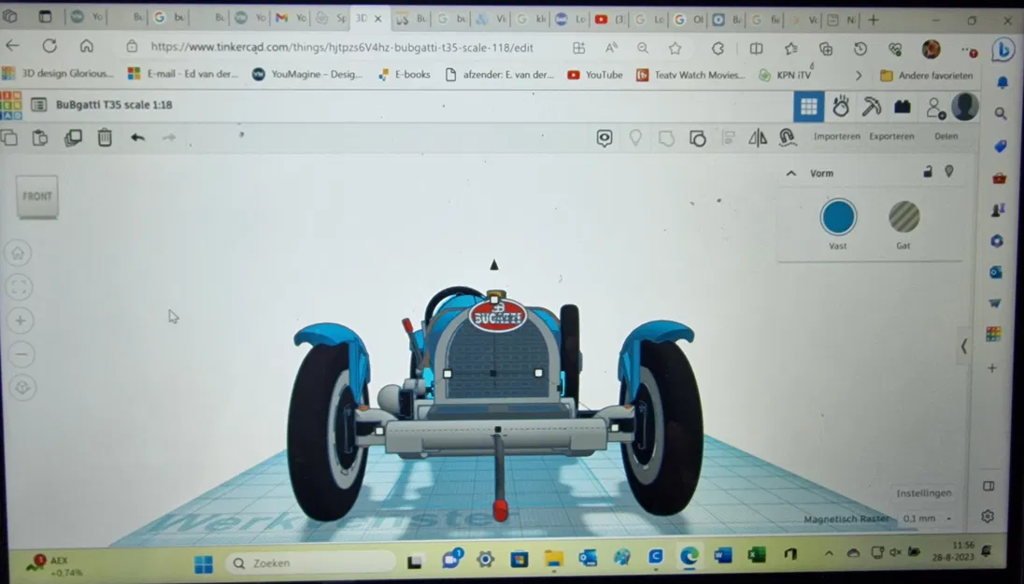This screenshot has height=584, width=1024.
Task: Toggle the light bulb to show hidden objects
Action: (635, 137)
